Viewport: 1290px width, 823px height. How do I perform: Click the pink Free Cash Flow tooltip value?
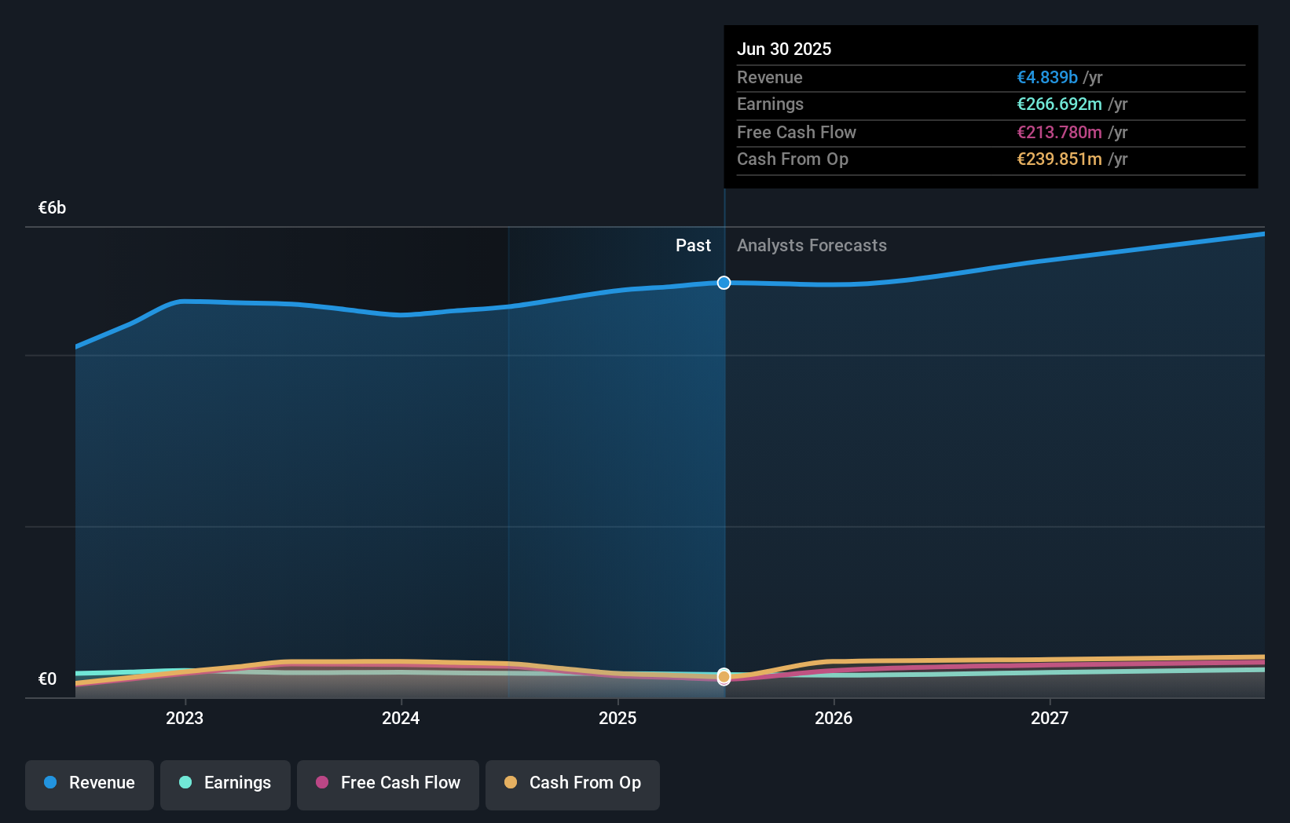pos(1058,133)
